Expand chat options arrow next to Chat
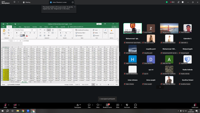Viewport: 200px width, 113px height. pyautogui.click(x=92, y=105)
